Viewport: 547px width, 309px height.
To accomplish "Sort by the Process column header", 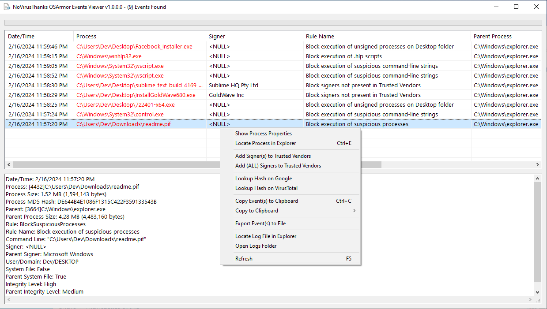I will click(x=140, y=37).
